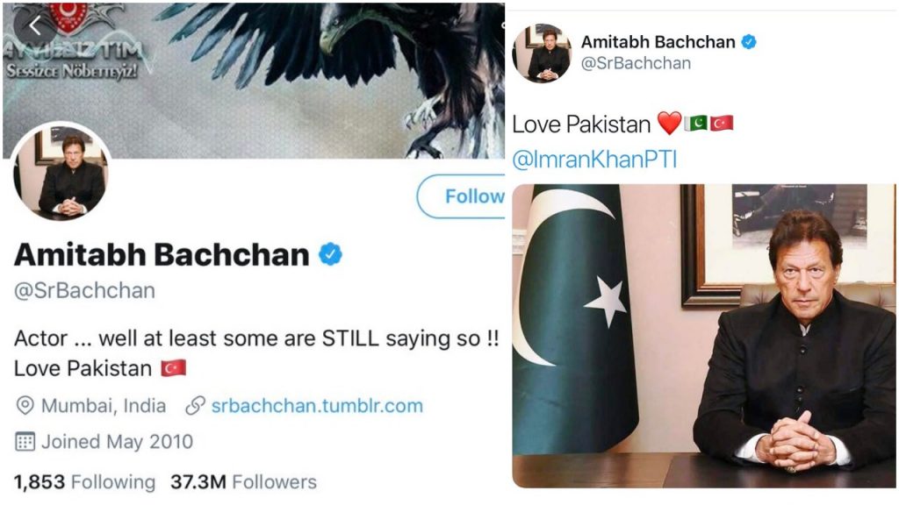Click the eagle header banner image
The height and width of the screenshot is (505, 899).
pos(254,80)
